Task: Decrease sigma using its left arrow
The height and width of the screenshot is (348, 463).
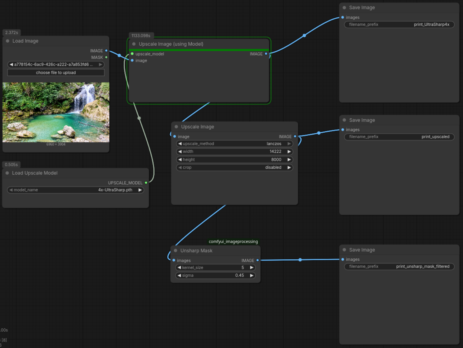Action: (179, 275)
